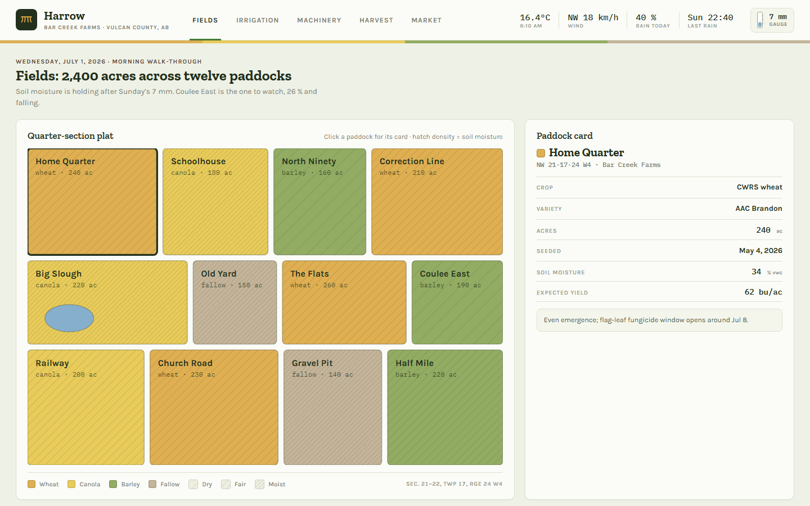The height and width of the screenshot is (506, 810).
Task: Click the SEC. 21–22, TWP 17 footer label
Action: (454, 484)
